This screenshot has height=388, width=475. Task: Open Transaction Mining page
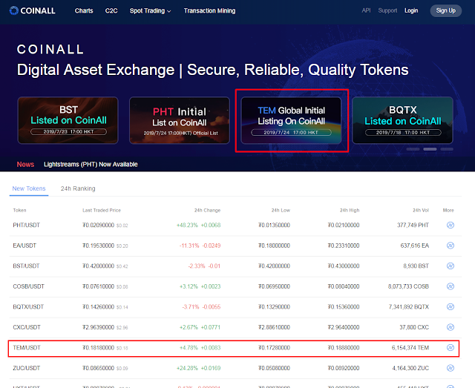point(209,10)
